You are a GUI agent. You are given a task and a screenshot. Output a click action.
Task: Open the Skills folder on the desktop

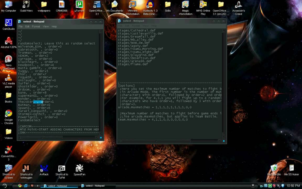pos(168,7)
